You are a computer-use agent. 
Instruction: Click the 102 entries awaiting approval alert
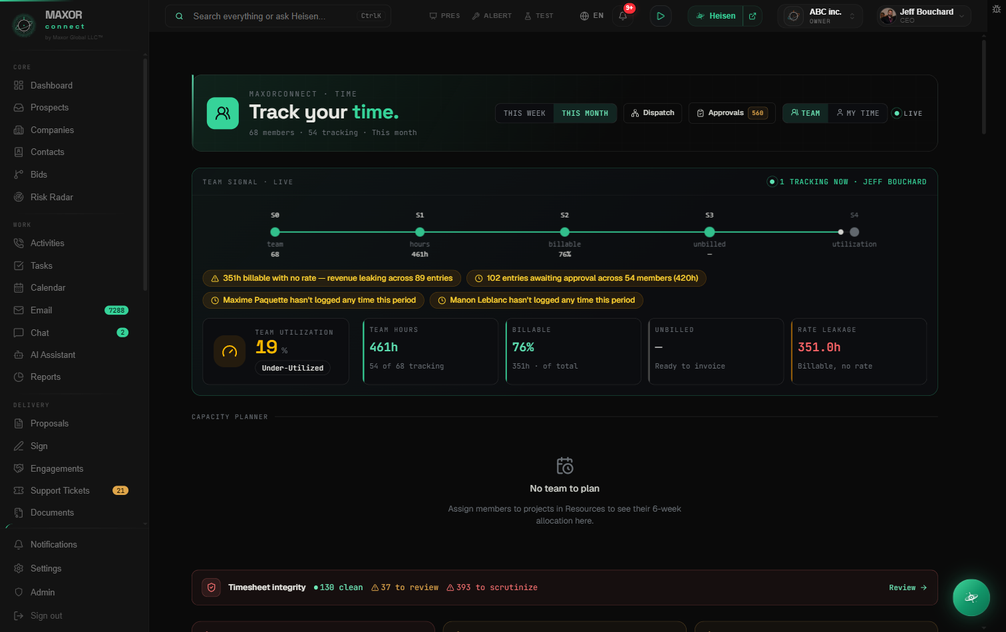click(586, 278)
